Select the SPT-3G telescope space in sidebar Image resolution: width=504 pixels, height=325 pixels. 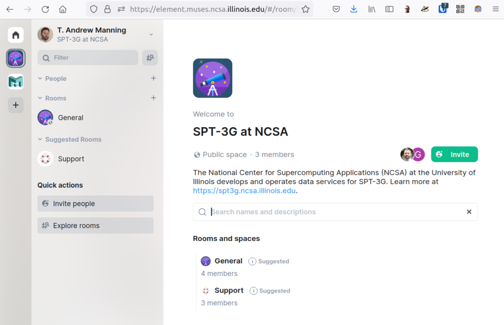click(16, 58)
